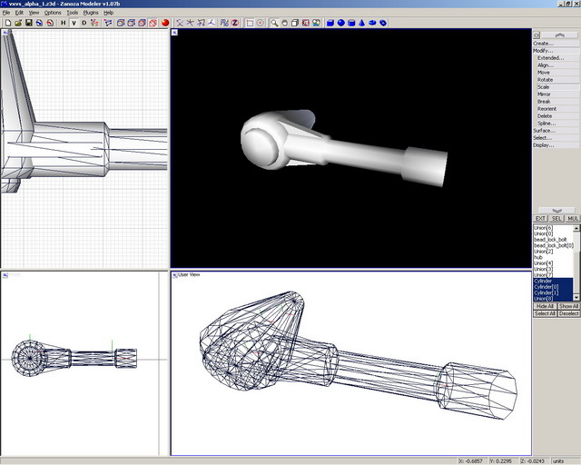Click the Hide All button
This screenshot has height=465, width=581.
point(544,306)
